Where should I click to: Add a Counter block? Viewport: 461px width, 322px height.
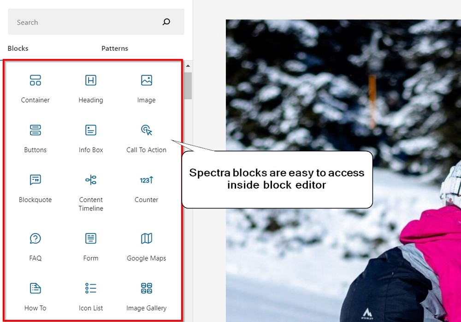[146, 187]
